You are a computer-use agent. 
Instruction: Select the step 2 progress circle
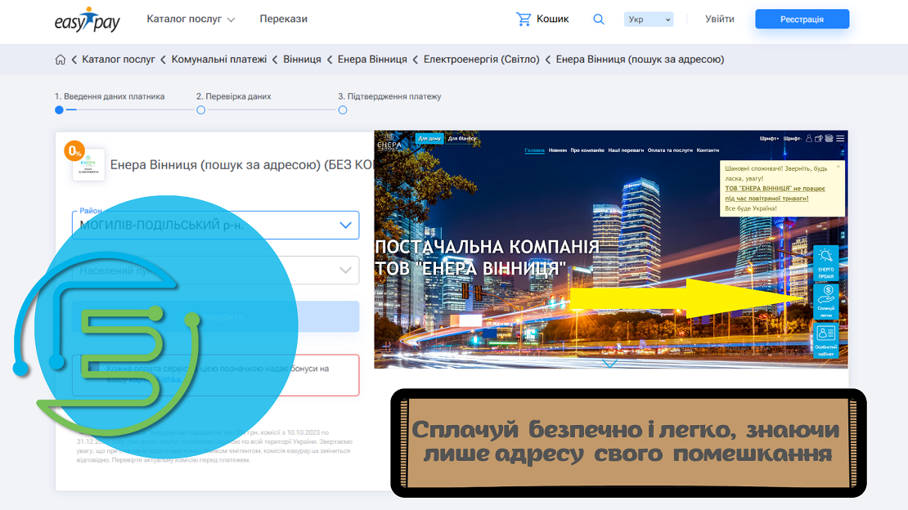(201, 110)
